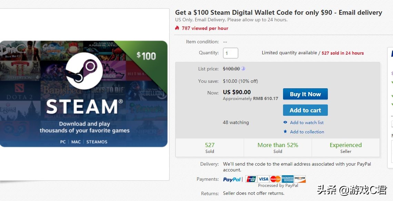The image size is (393, 201).
Task: Click the flame icon next to 787 viewed per hour
Action: point(177,28)
